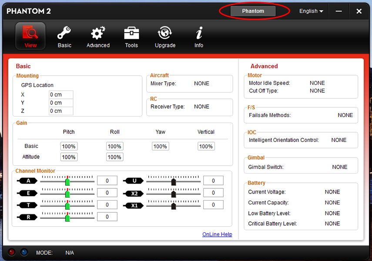
Task: Click the GPS Location Z field
Action: click(x=61, y=111)
